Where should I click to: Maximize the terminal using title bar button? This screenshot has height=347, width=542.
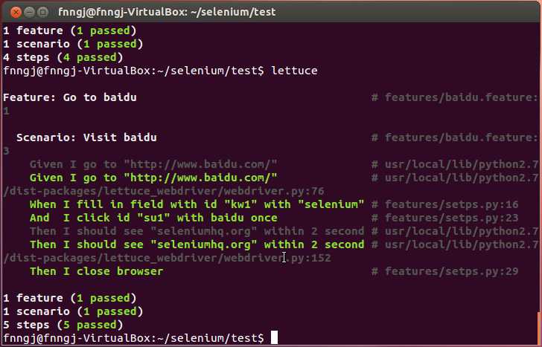tap(43, 13)
